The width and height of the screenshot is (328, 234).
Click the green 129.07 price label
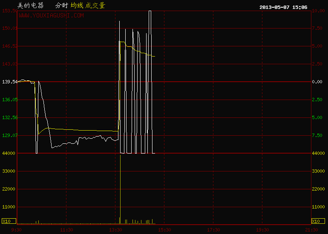point(10,135)
